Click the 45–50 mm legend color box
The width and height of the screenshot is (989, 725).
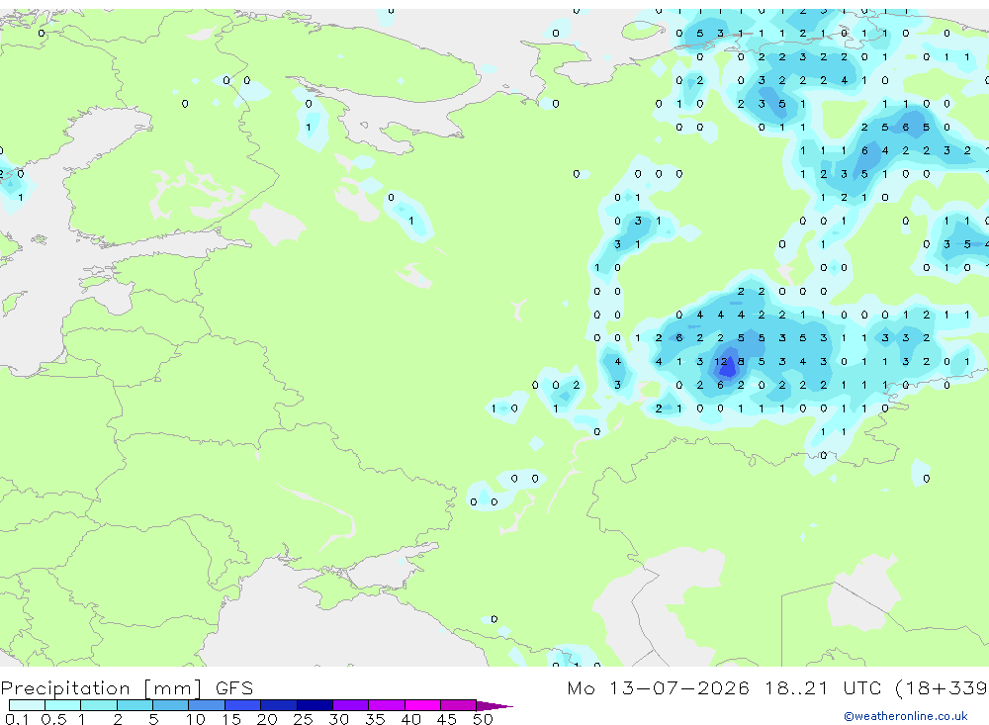(459, 705)
